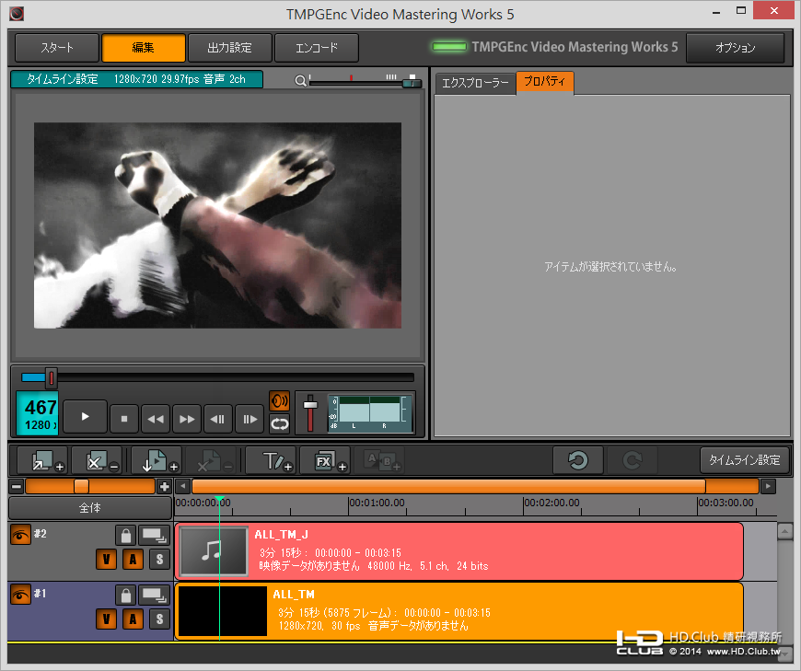Click the application icon in title bar
This screenshot has height=671, width=801.
click(x=17, y=13)
